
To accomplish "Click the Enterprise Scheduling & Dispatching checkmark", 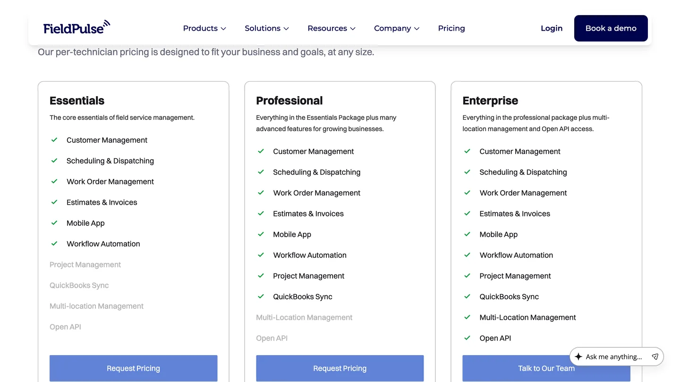I will tap(467, 172).
